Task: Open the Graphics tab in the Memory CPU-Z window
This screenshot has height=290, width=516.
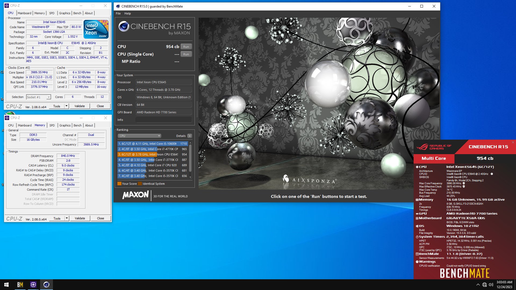Action: (65, 125)
